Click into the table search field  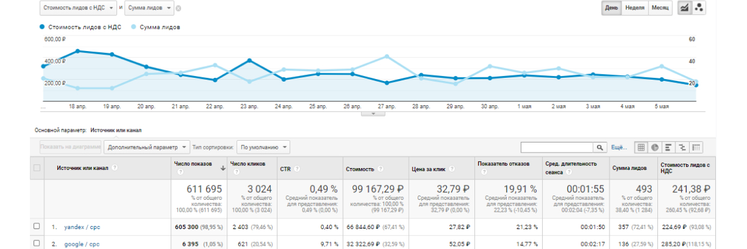coord(557,148)
